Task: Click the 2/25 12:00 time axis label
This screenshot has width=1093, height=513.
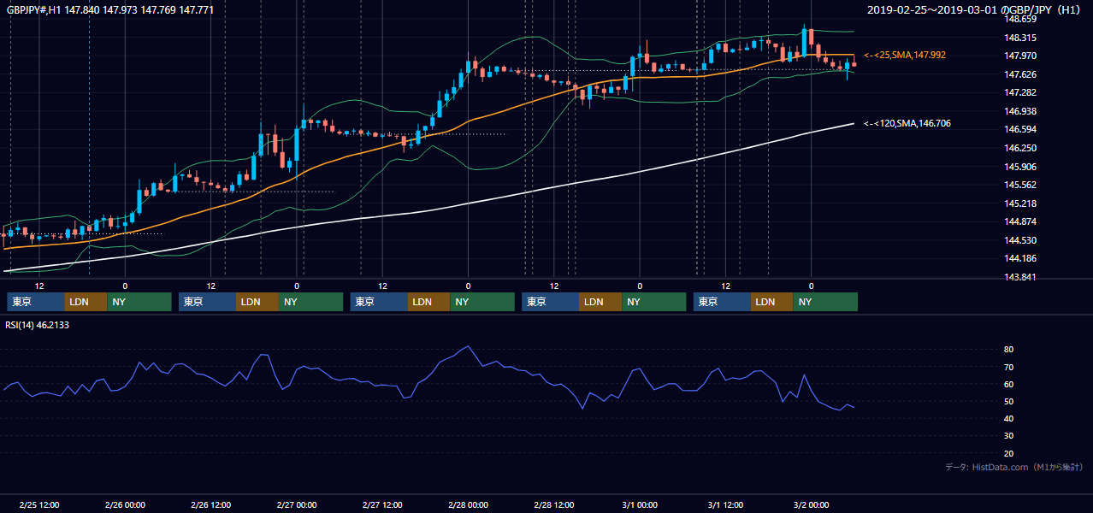Action: (39, 504)
